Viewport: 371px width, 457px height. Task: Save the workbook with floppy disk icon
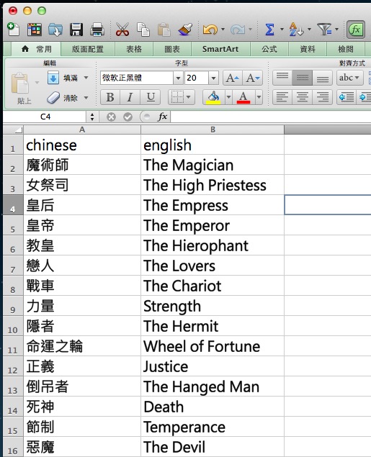76,30
